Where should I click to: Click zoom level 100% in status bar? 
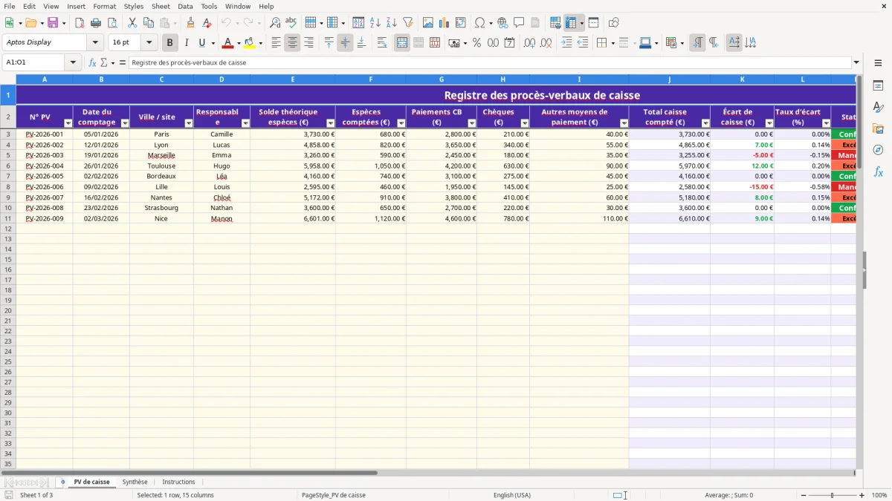point(879,495)
